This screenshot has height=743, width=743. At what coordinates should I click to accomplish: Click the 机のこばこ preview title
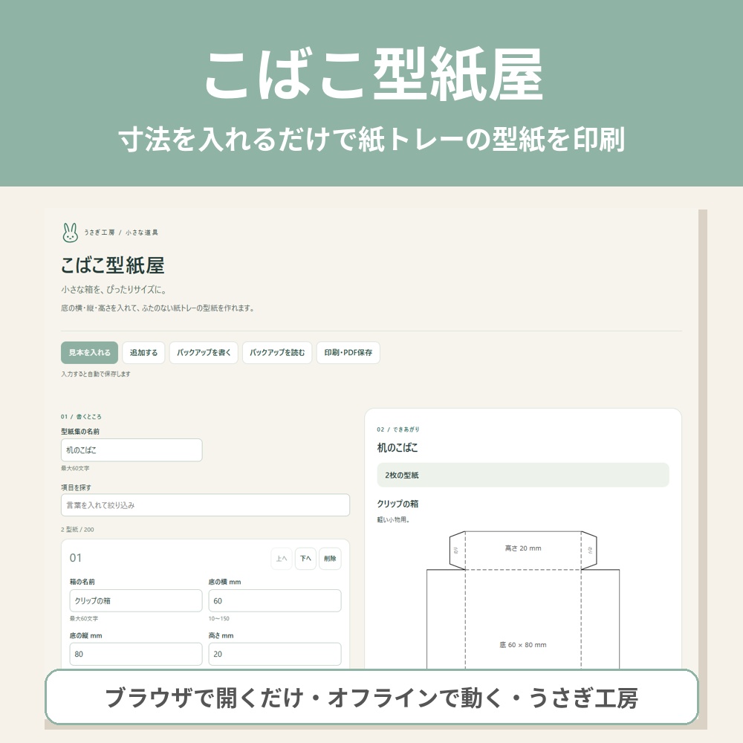[398, 448]
